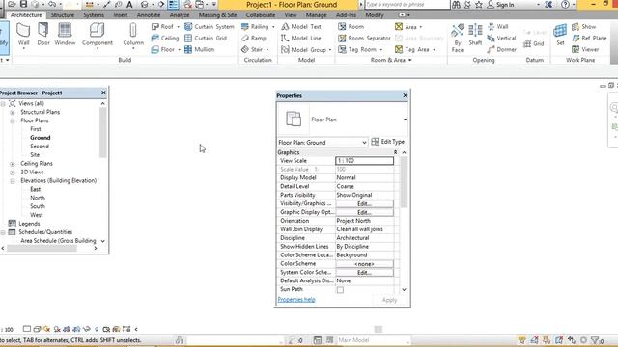This screenshot has height=347, width=618.
Task: Select the Dormer opening tool
Action: (x=501, y=49)
